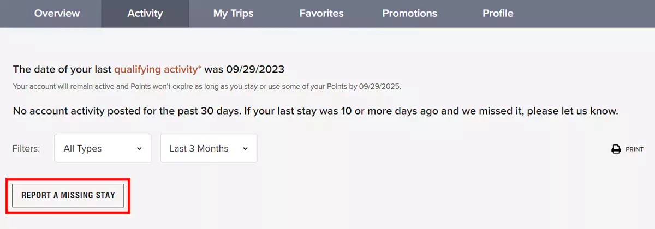Click the chevron arrow in Last 3 Months dropdown
Viewport: 655px width, 229px height.
click(x=245, y=148)
